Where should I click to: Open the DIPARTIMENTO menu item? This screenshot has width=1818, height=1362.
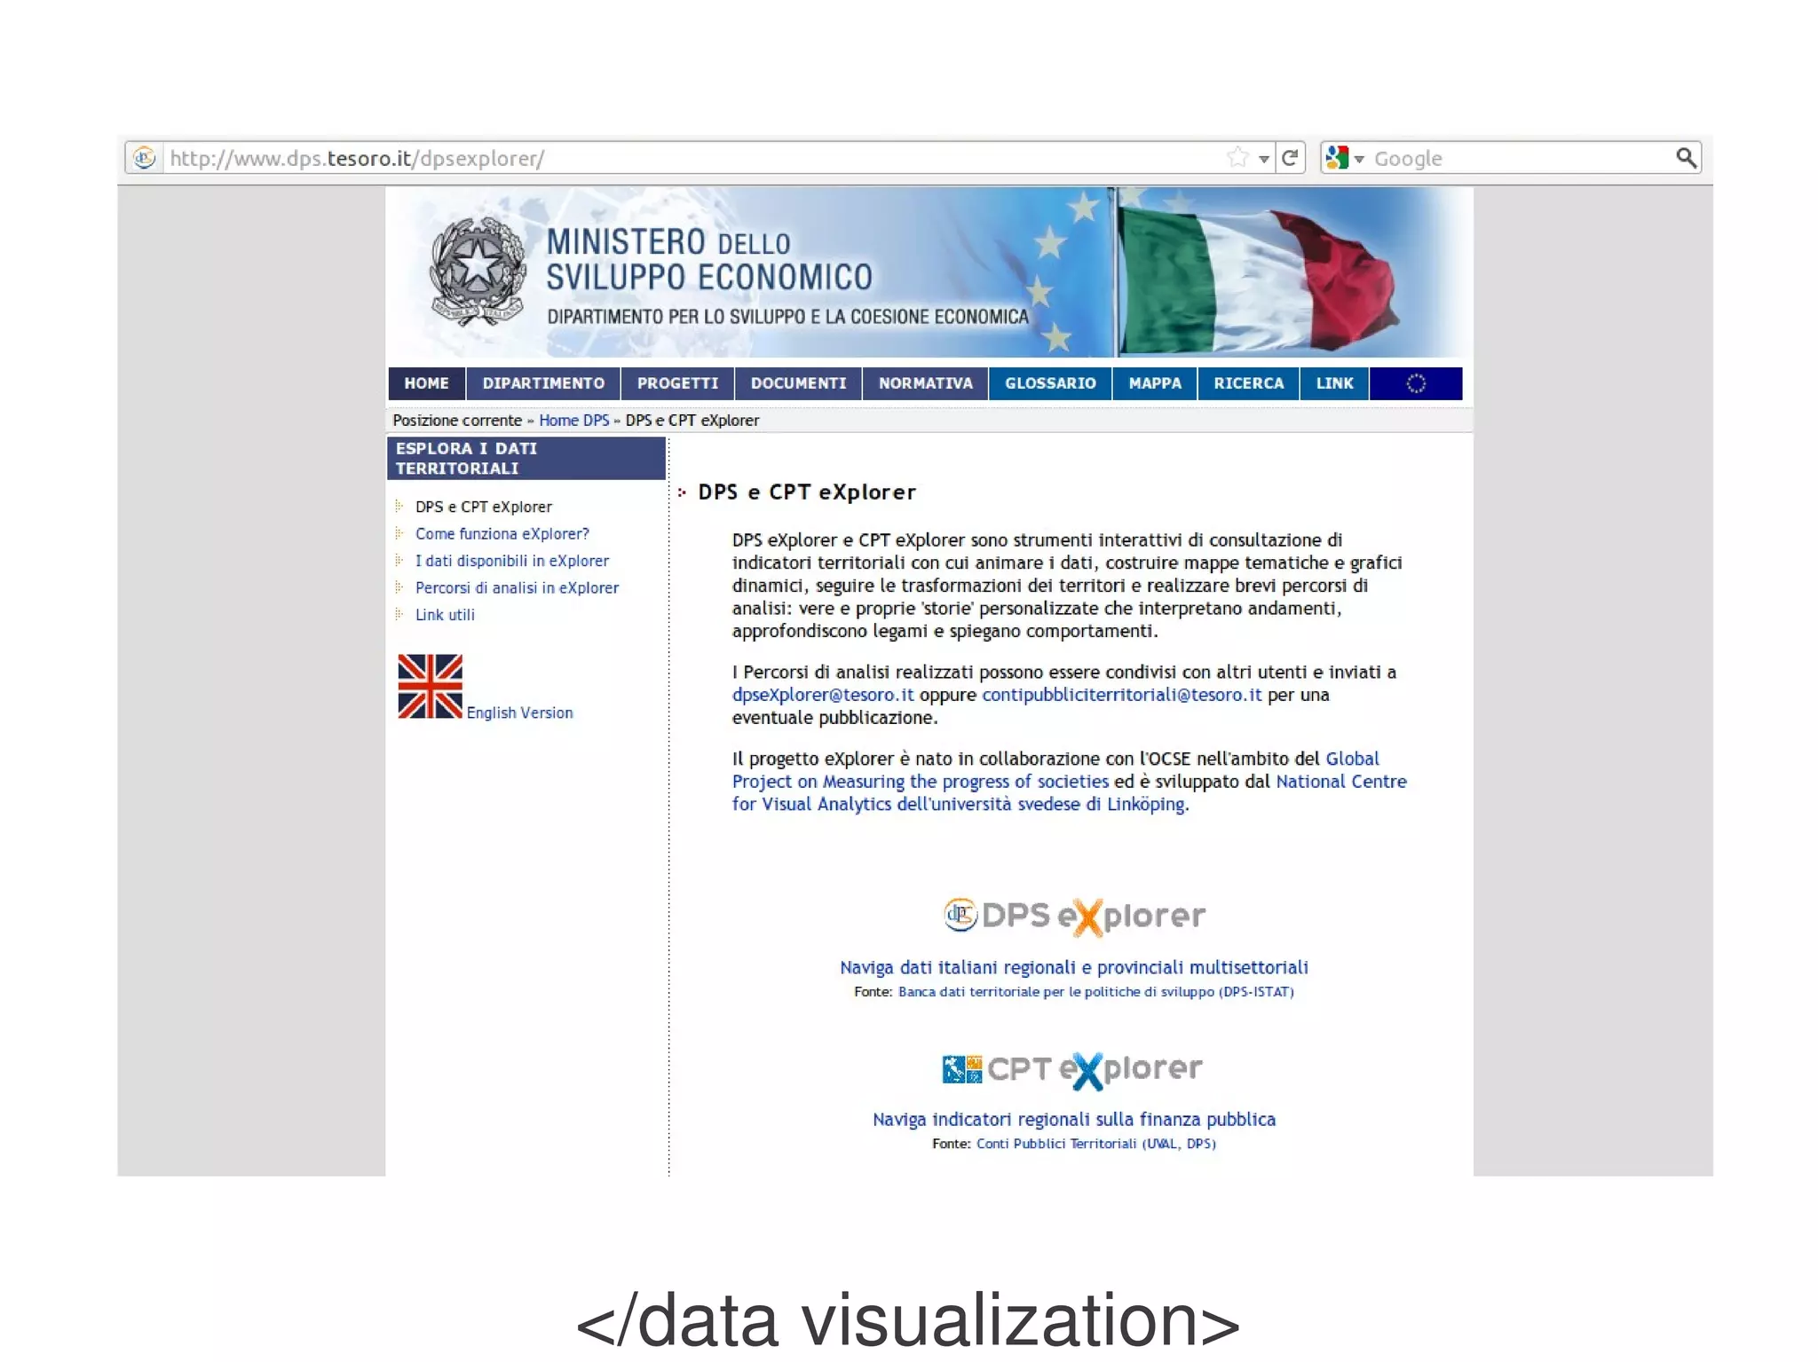coord(542,383)
